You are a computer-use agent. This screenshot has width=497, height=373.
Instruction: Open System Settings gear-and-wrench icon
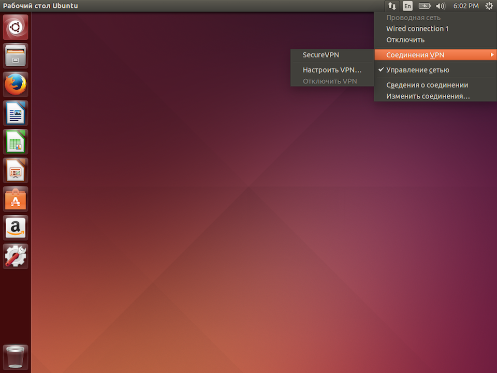(15, 256)
